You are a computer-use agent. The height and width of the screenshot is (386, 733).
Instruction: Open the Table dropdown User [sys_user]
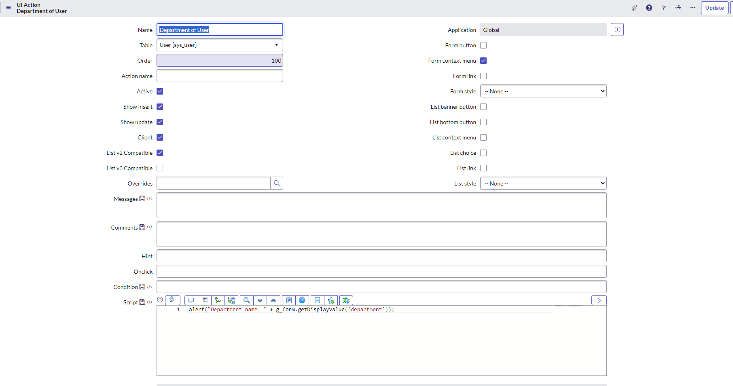coord(220,45)
